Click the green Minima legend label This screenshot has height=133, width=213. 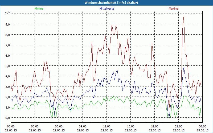click(x=39, y=9)
